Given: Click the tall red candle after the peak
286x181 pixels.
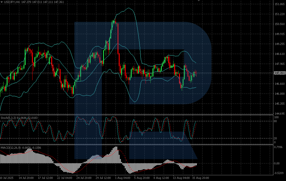Looking at the screenshot, I should [118, 39].
